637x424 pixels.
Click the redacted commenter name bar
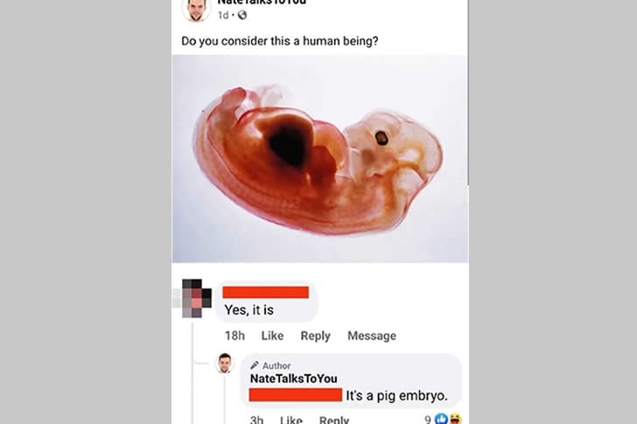pos(266,292)
